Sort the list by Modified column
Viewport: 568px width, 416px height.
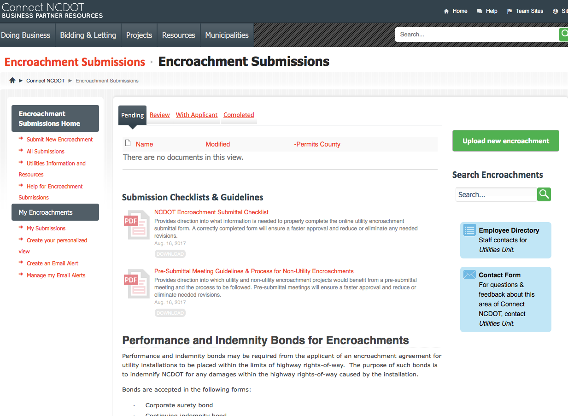217,144
